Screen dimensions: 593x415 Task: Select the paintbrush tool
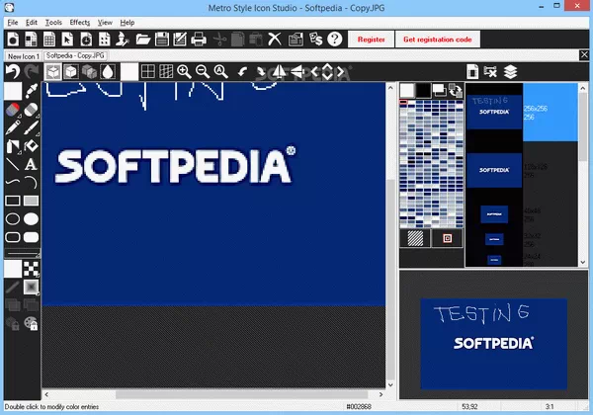pos(31,127)
